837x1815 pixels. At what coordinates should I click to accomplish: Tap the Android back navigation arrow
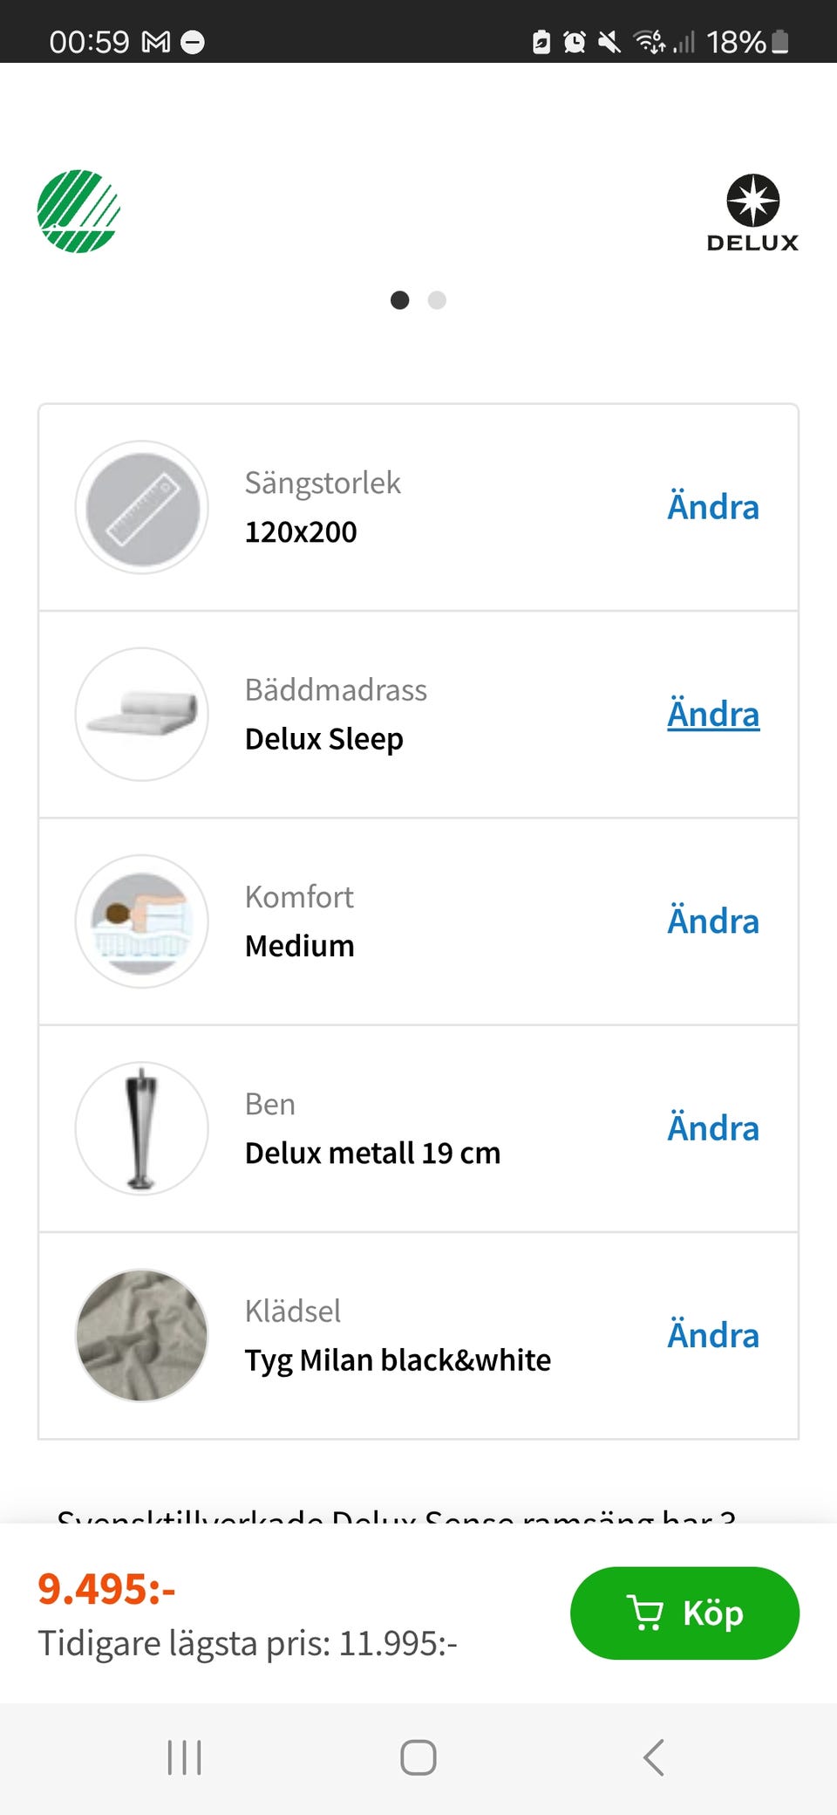click(654, 1757)
